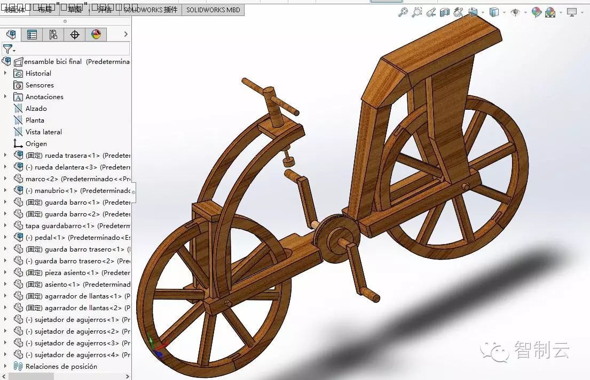Select the 草图 ribbon tab
Screen dimensions: 590x380
point(75,10)
